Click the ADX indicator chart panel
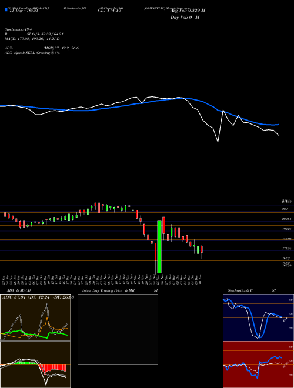Image resolution: width=294 pixels, height=388 pixels. (x=35, y=317)
